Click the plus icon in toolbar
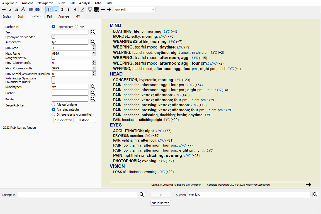This screenshot has height=214, width=321. pyautogui.click(x=109, y=9)
